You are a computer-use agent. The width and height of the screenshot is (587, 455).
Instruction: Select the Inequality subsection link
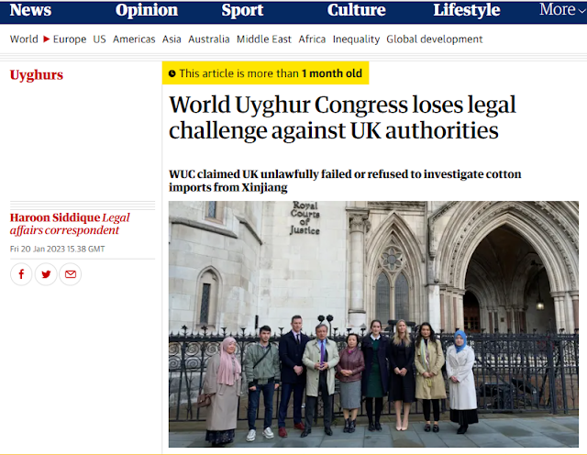(x=356, y=39)
